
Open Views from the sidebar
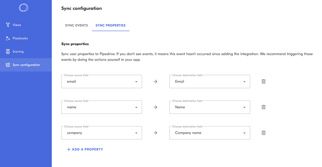pos(17,25)
